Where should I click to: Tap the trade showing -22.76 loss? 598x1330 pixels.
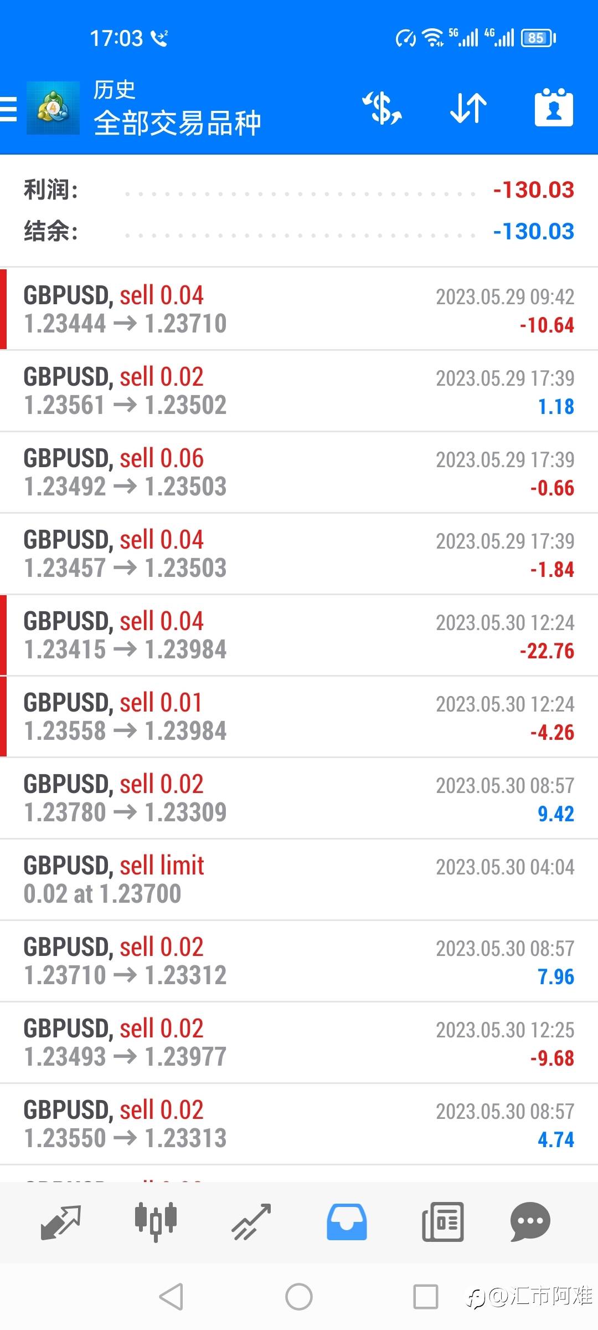[x=299, y=635]
